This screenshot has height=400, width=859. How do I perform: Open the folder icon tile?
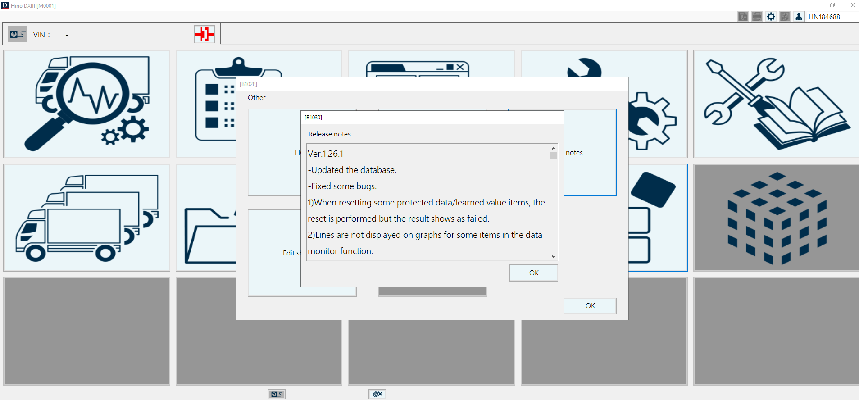pyautogui.click(x=206, y=218)
